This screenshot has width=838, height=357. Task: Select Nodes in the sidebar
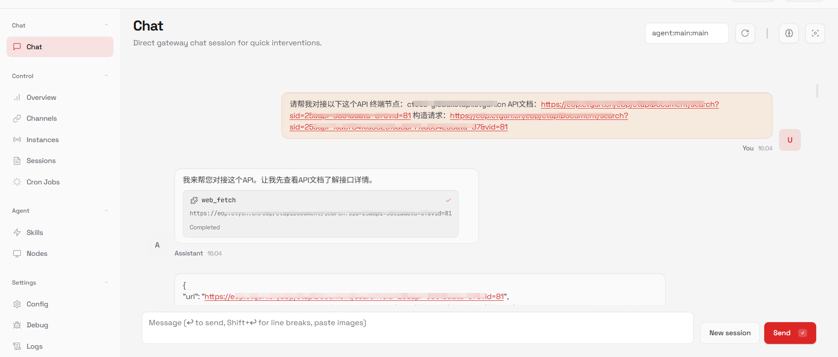point(37,254)
